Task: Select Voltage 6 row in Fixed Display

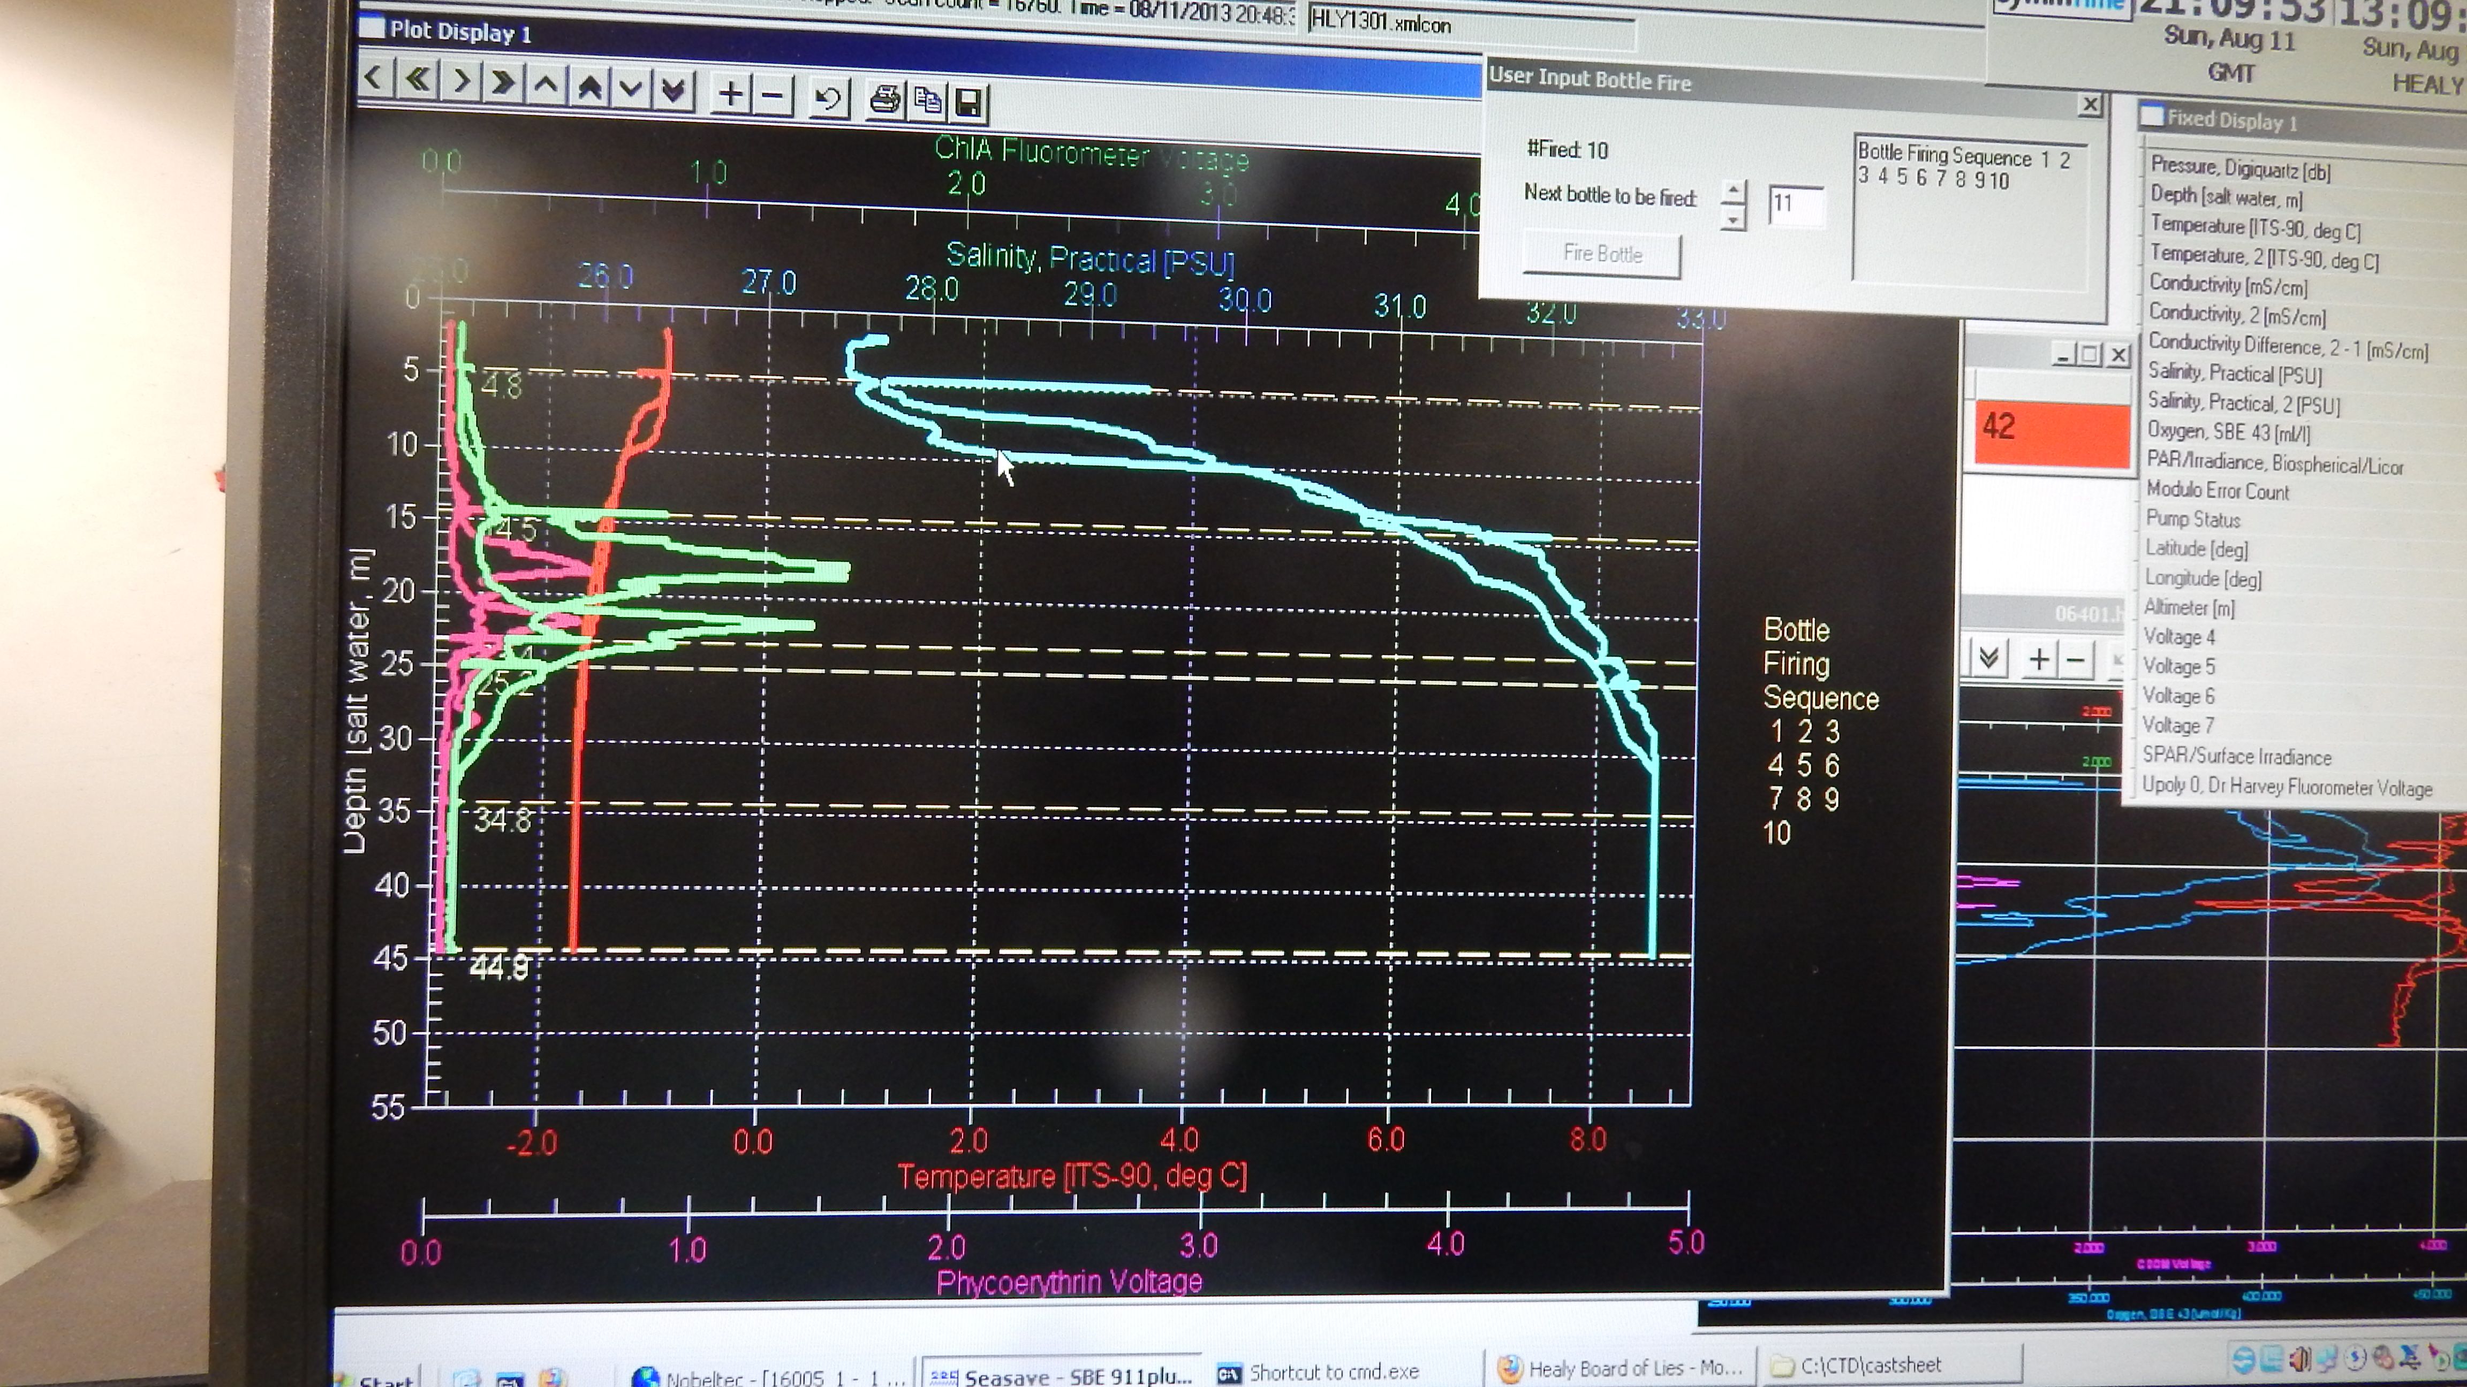Action: [x=2178, y=696]
